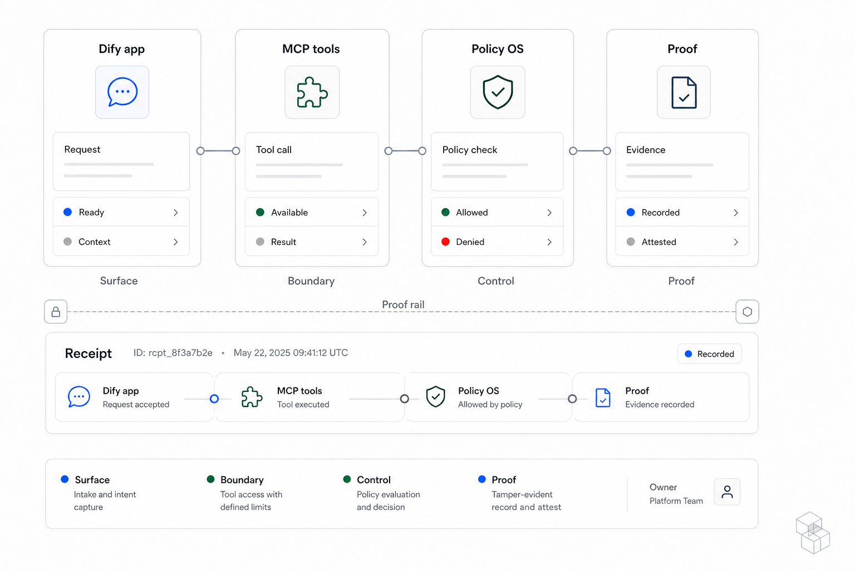The height and width of the screenshot is (570, 855).
Task: Expand the Denied row chevron
Action: 549,242
